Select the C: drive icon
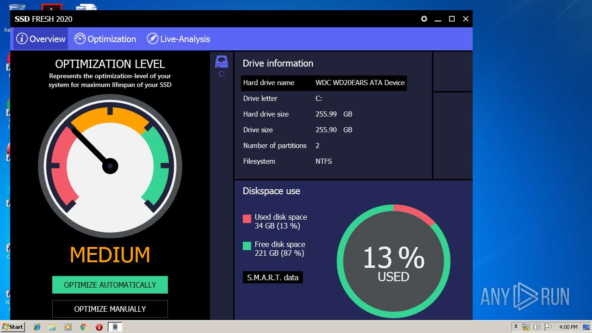 pyautogui.click(x=222, y=66)
